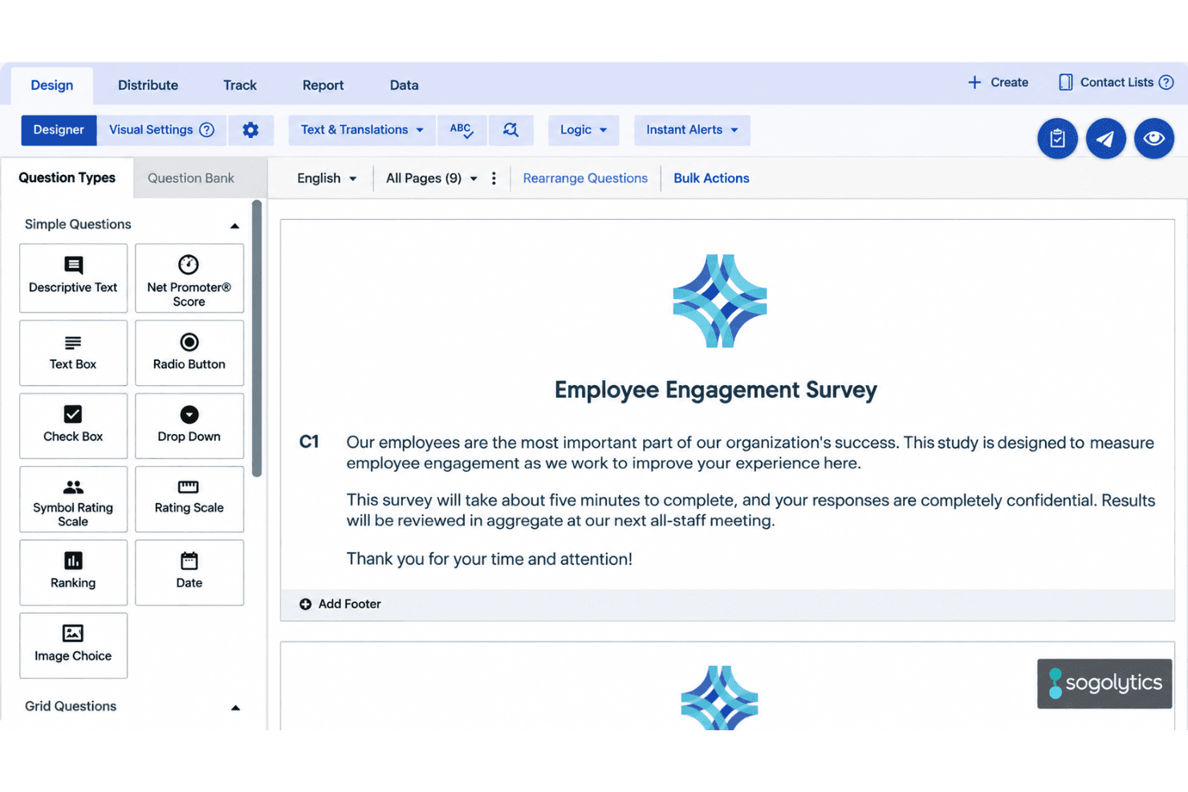This screenshot has height=792, width=1188.
Task: Click the paper plane send button
Action: (x=1105, y=139)
